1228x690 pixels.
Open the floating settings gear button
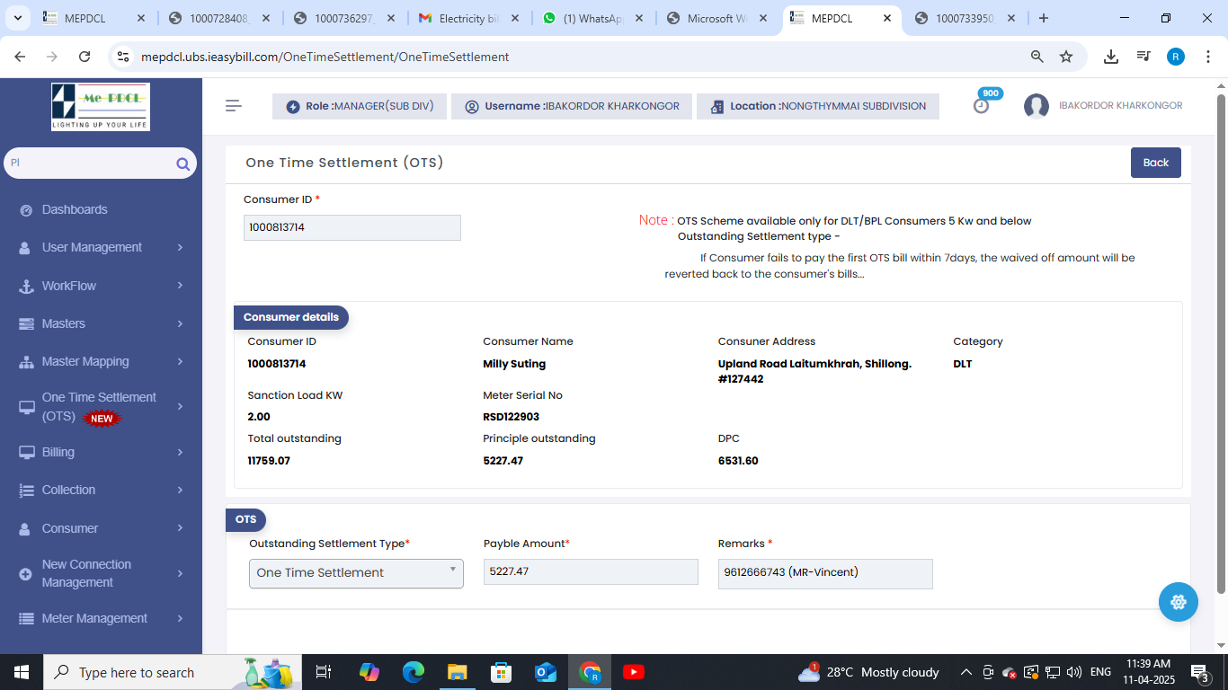(x=1179, y=602)
